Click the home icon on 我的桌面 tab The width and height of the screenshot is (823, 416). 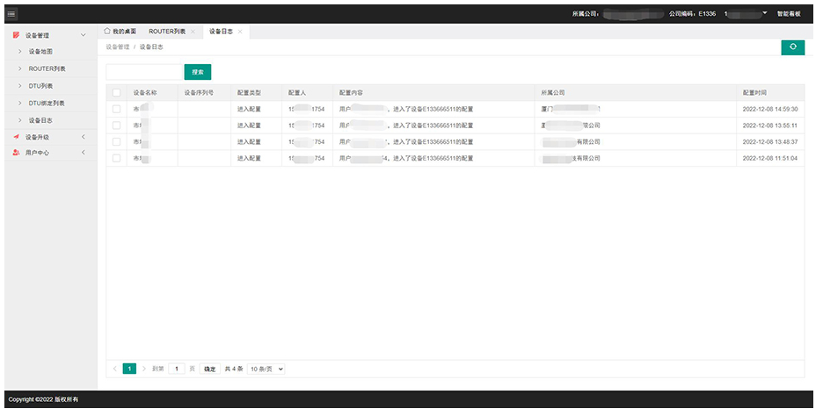[107, 31]
